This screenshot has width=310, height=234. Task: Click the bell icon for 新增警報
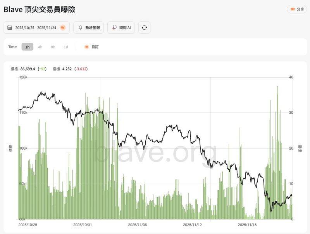(x=80, y=28)
